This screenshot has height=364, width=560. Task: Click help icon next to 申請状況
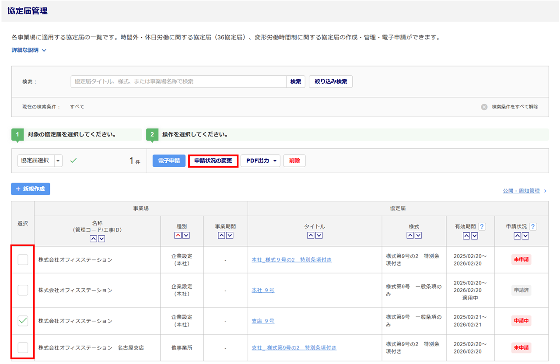[533, 227]
